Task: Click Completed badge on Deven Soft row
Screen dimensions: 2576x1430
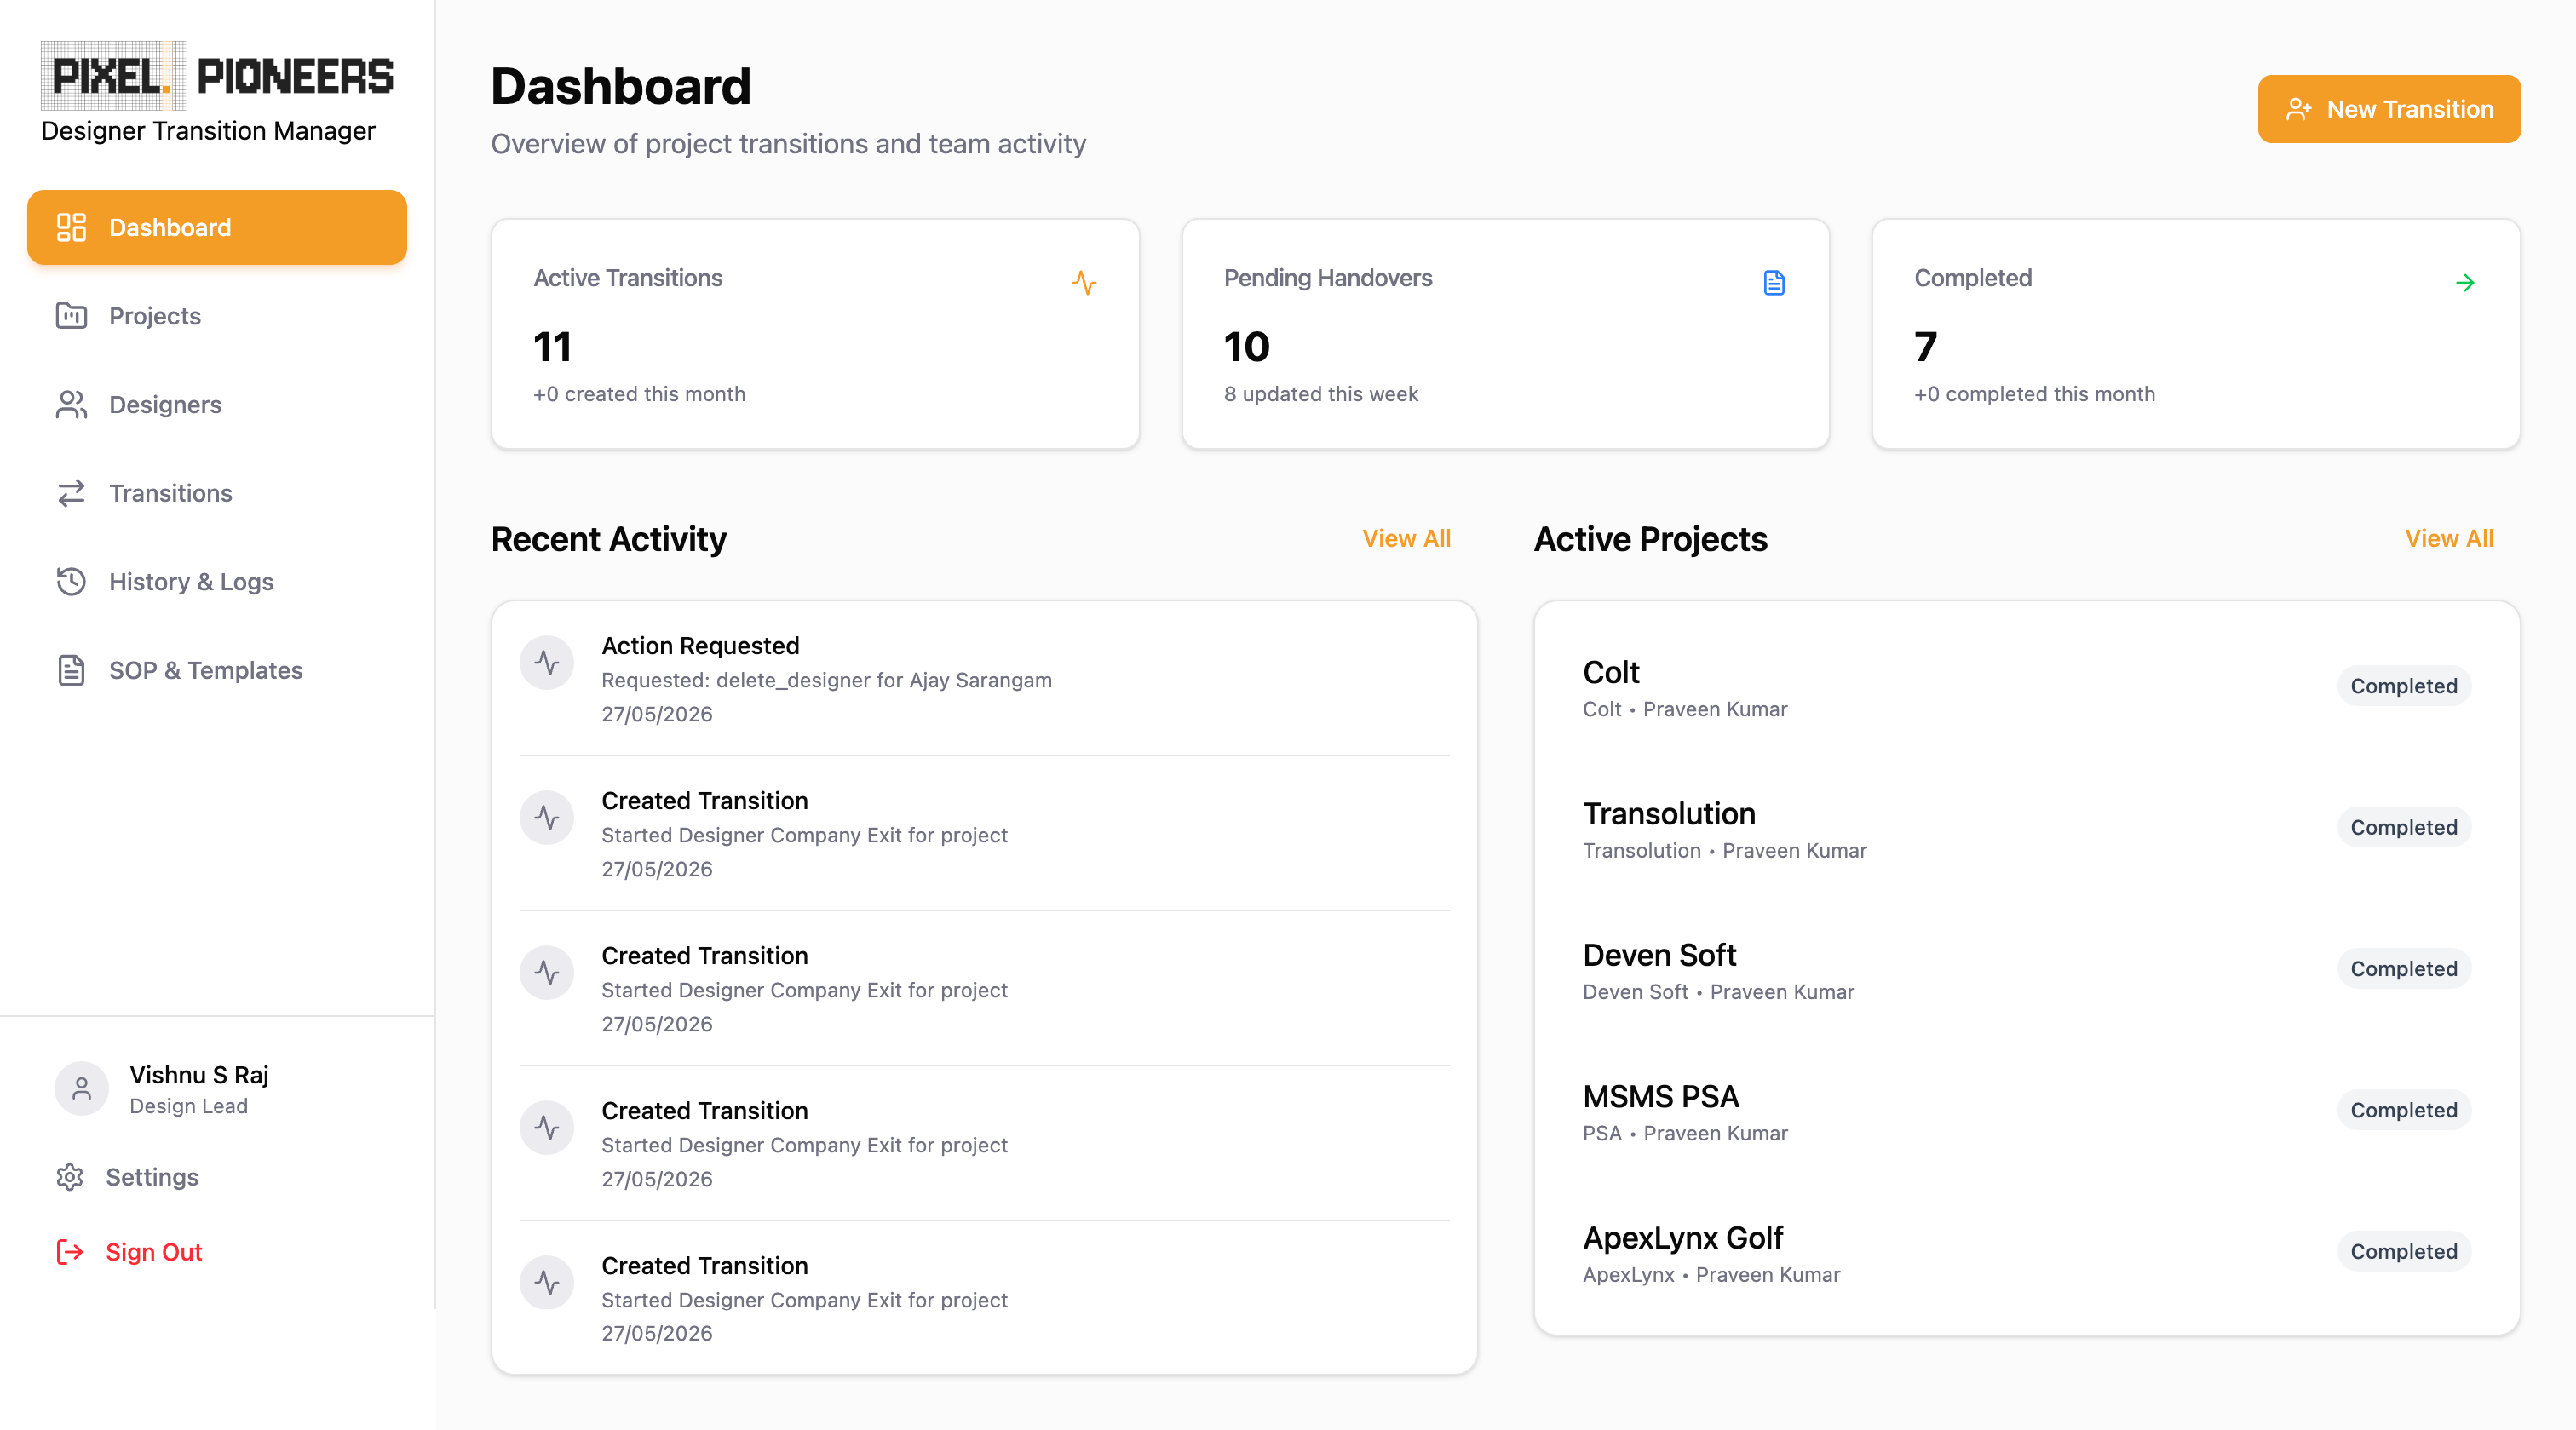Action: tap(2403, 968)
